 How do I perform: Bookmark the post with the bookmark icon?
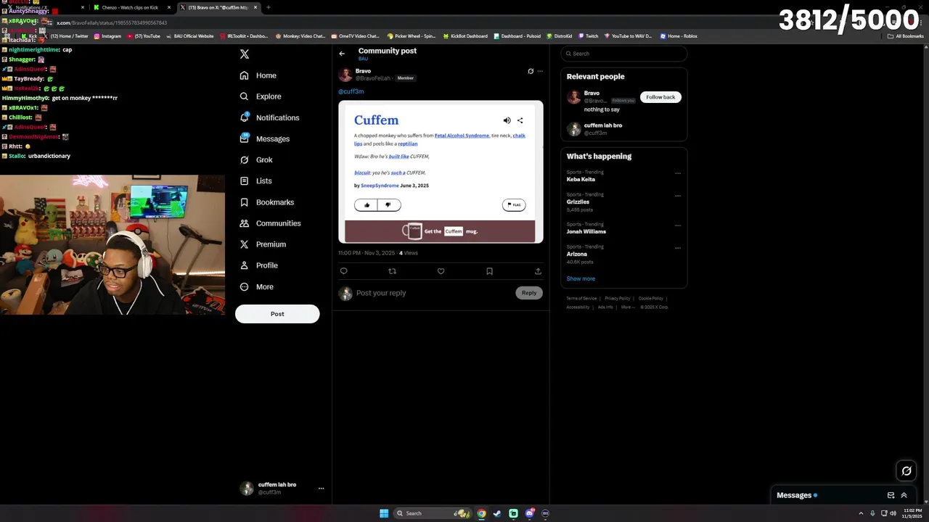[x=489, y=271]
